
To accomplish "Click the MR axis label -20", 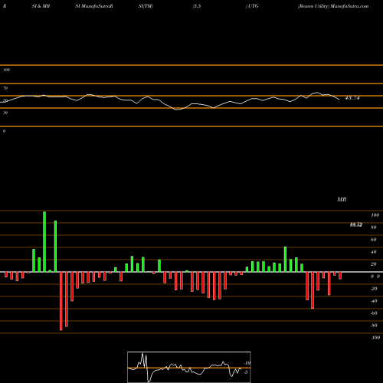I will click(374, 289).
